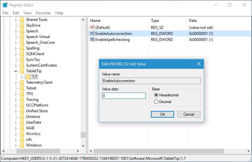
Task: Select the wfs tree key
Action: [29, 139]
